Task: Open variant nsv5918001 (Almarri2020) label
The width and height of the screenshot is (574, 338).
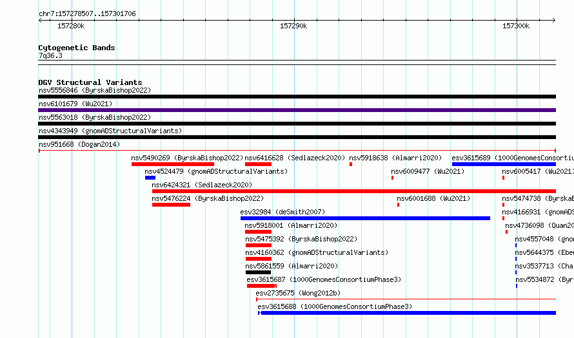Action: (x=291, y=225)
